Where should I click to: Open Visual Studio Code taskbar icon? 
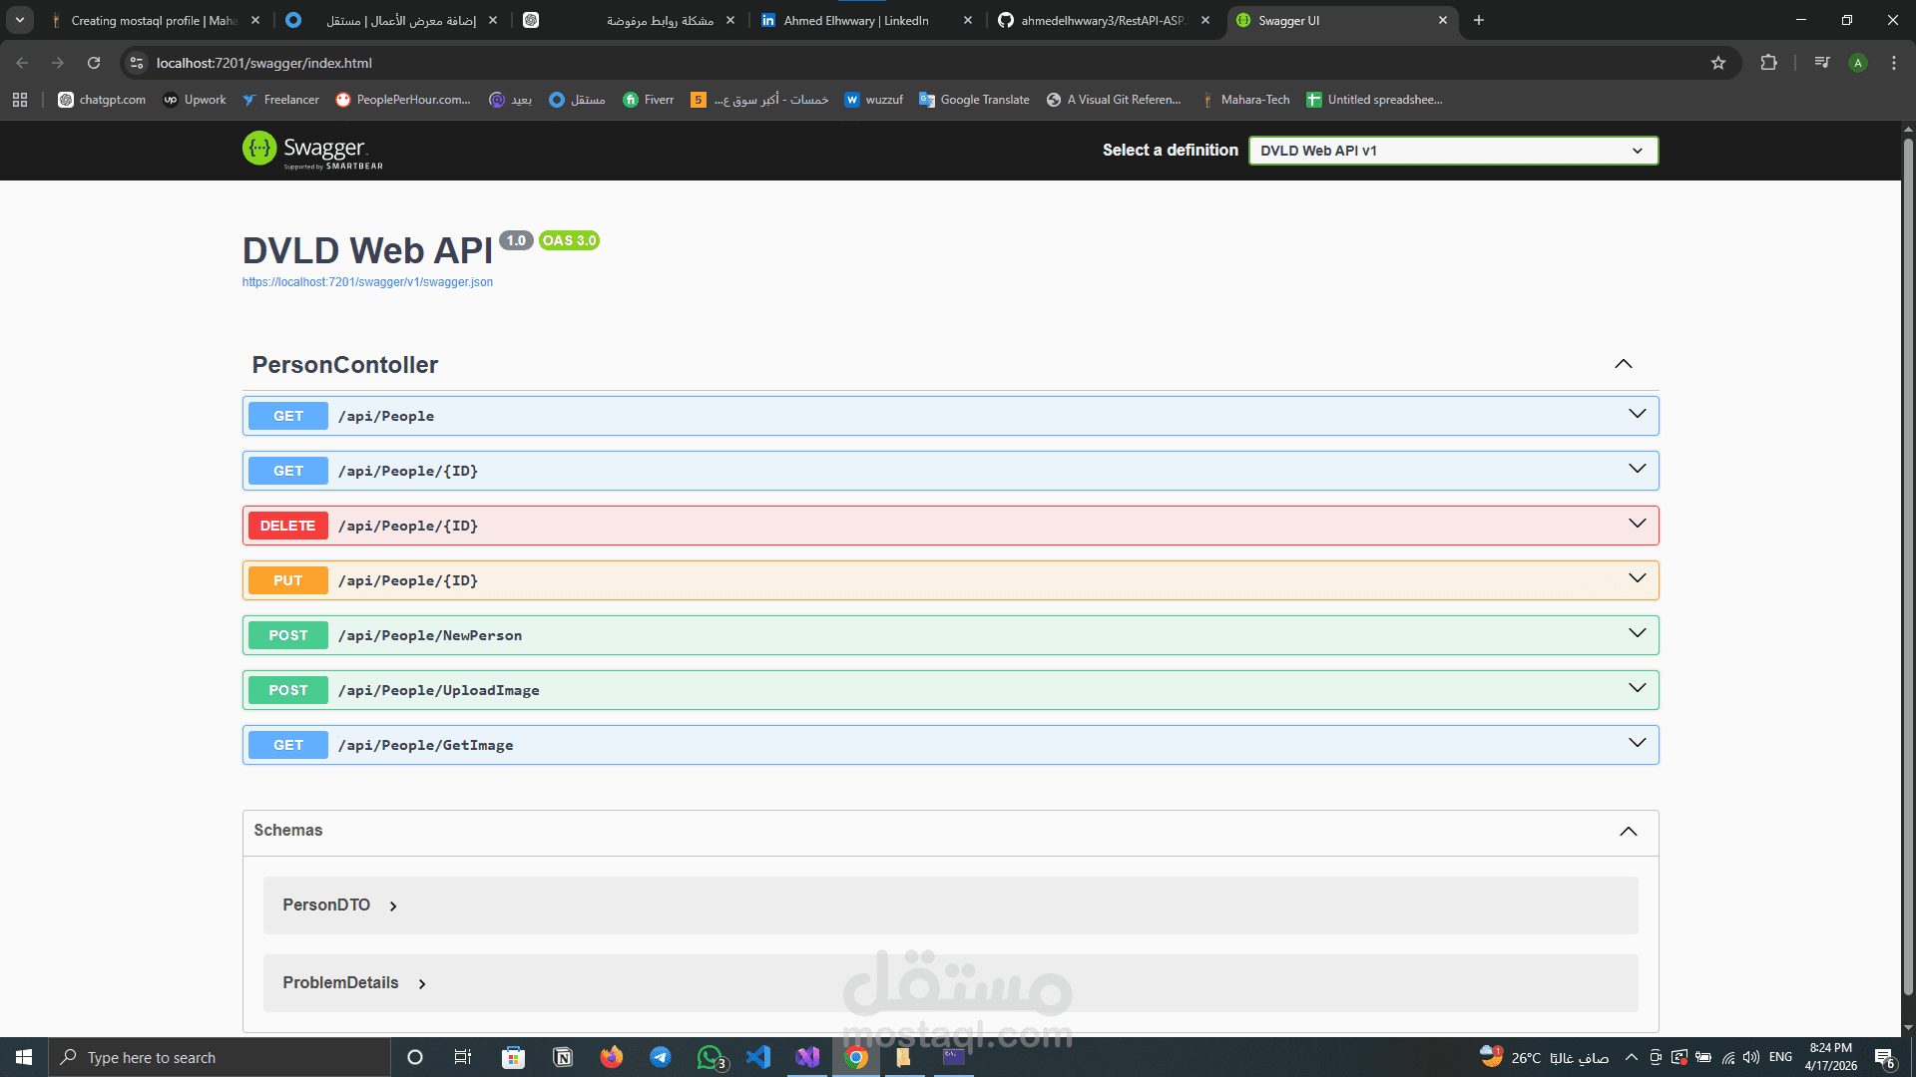point(758,1057)
